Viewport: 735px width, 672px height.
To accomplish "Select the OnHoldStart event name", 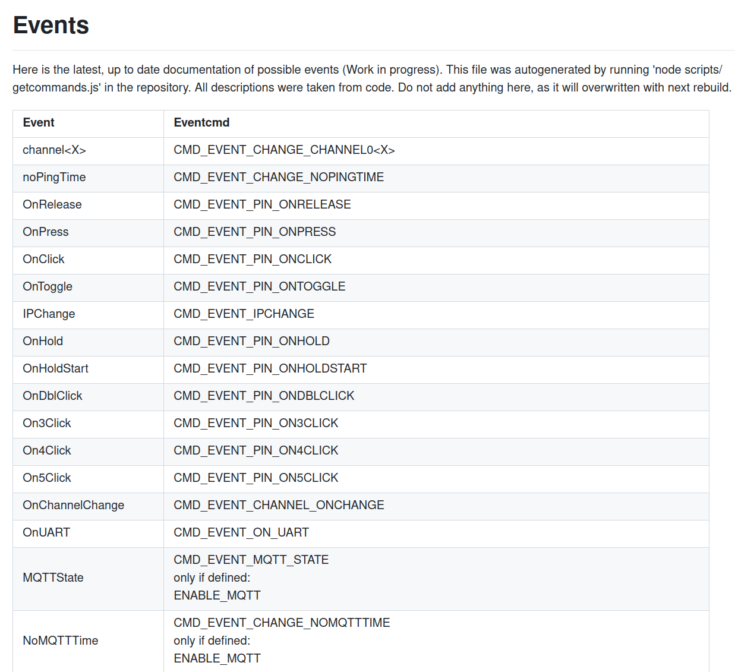I will (55, 368).
